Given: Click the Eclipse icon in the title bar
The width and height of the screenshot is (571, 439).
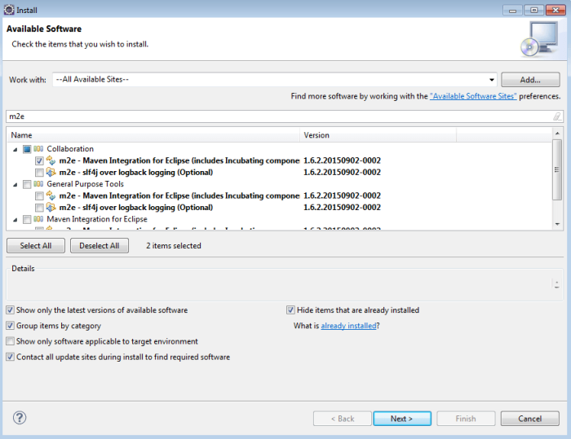Looking at the screenshot, I should 8,10.
